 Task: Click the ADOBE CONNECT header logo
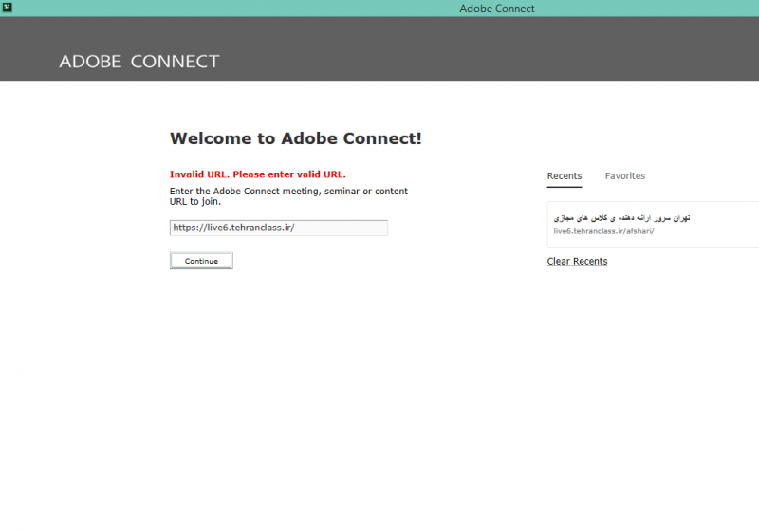tap(139, 62)
